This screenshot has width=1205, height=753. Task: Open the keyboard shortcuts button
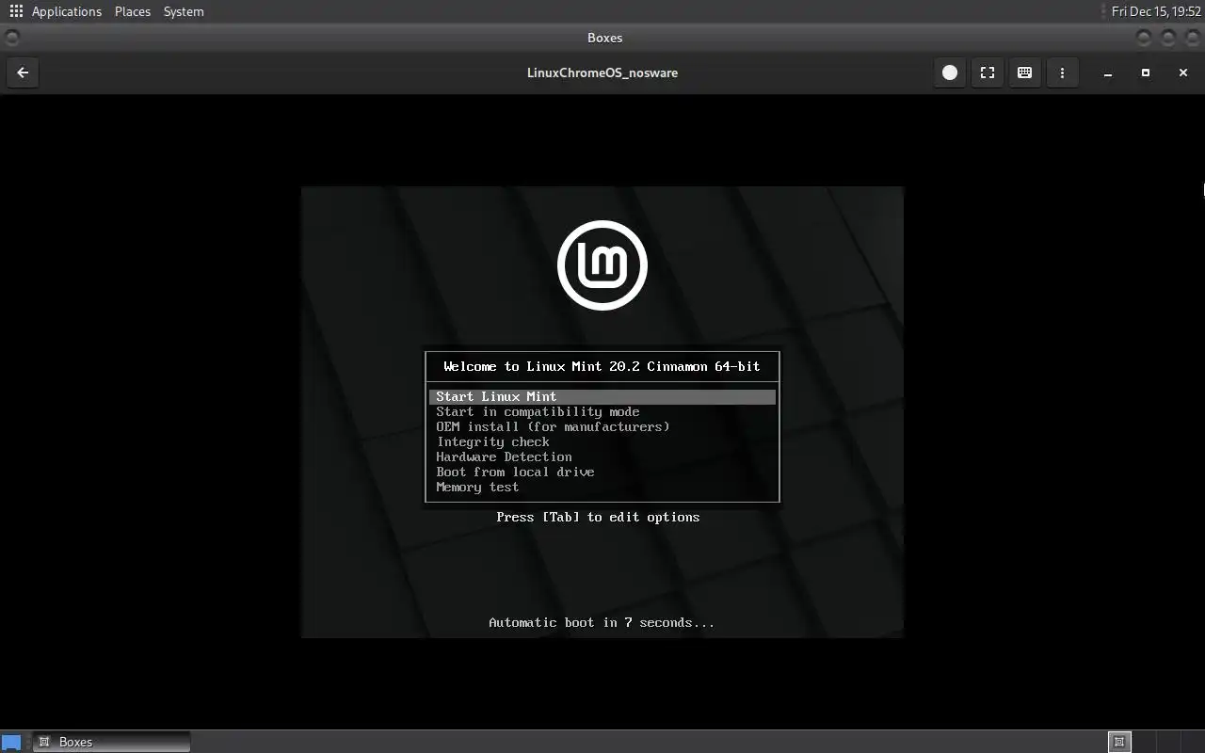coord(1025,72)
